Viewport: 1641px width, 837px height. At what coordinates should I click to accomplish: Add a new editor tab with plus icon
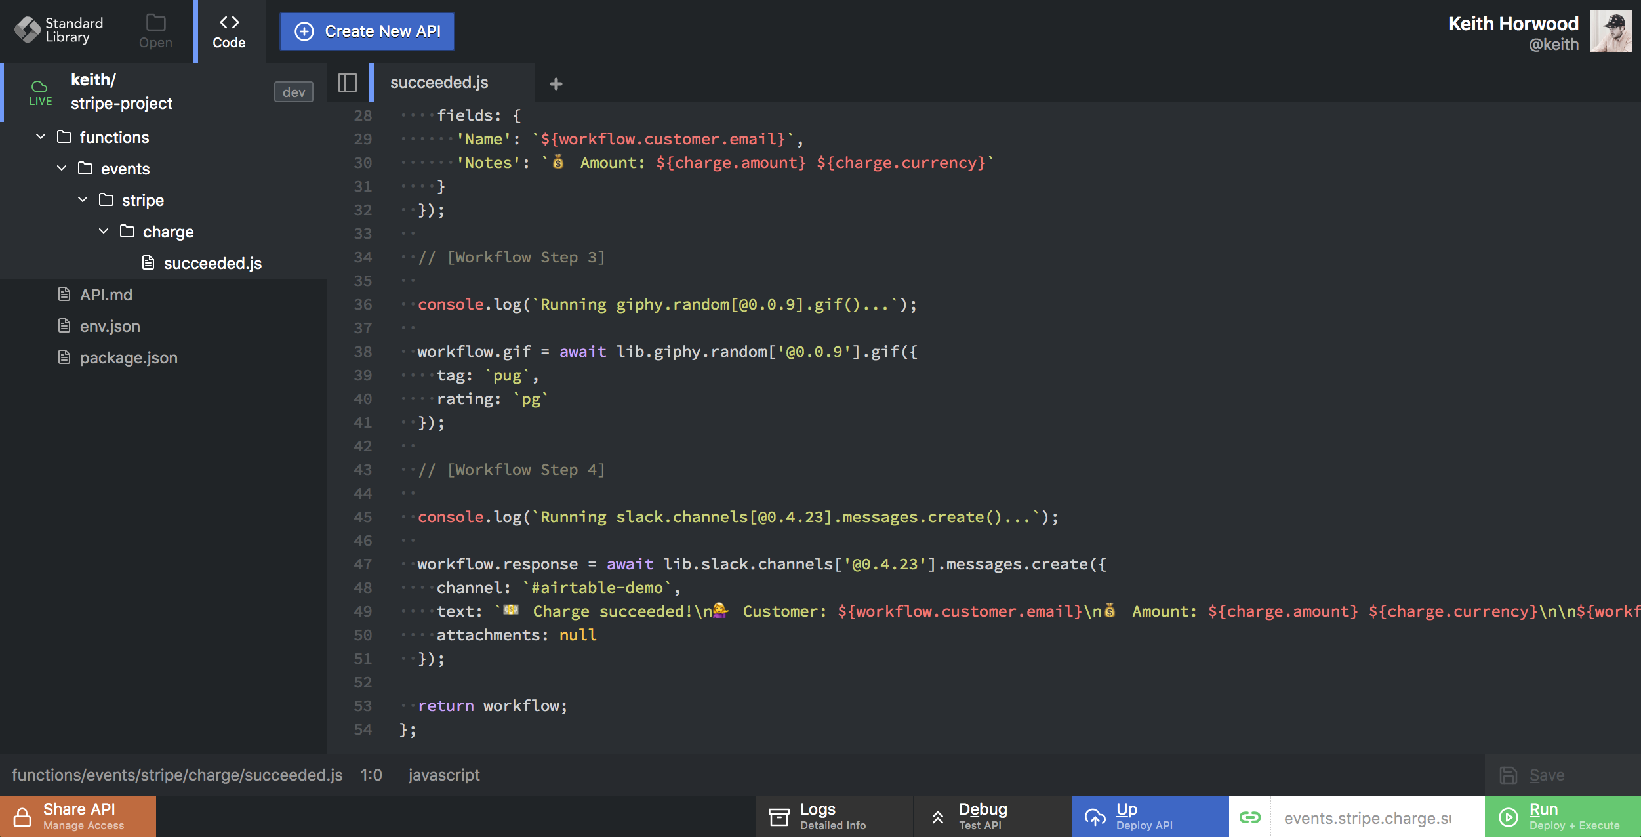pyautogui.click(x=556, y=84)
